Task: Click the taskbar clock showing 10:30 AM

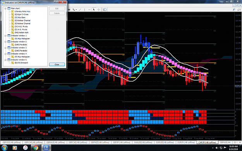Action: (x=233, y=148)
